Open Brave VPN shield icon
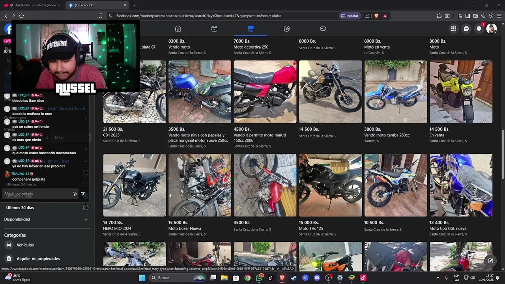Screen dimensions: 505x284 [491, 16]
